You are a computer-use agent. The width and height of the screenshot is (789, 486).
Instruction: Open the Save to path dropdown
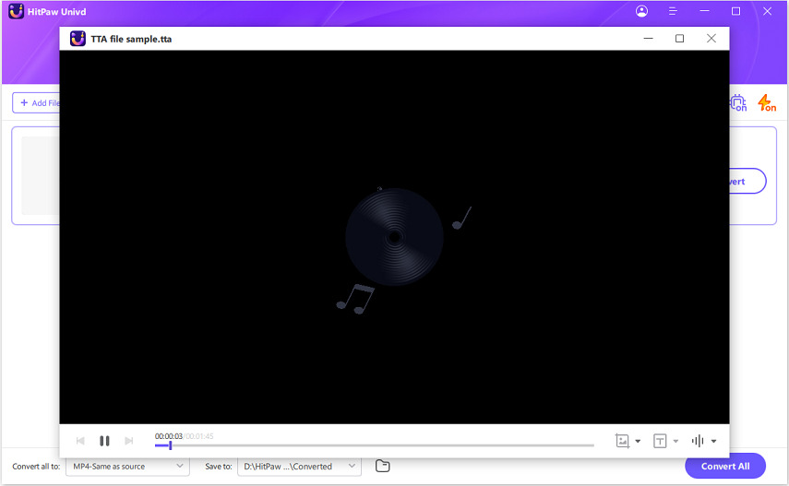click(299, 467)
